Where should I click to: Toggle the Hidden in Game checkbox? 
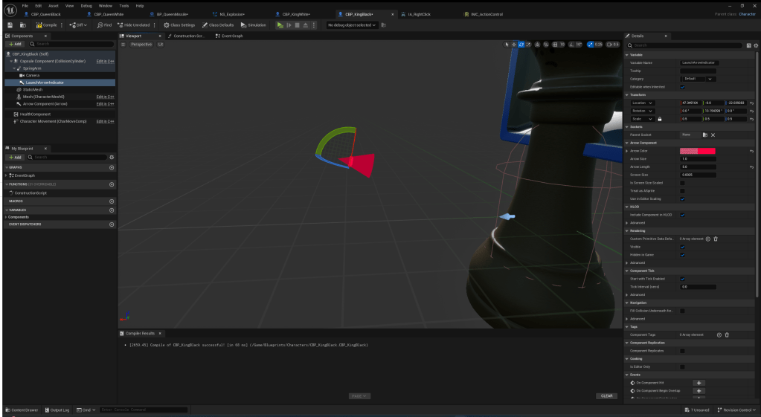click(x=682, y=254)
